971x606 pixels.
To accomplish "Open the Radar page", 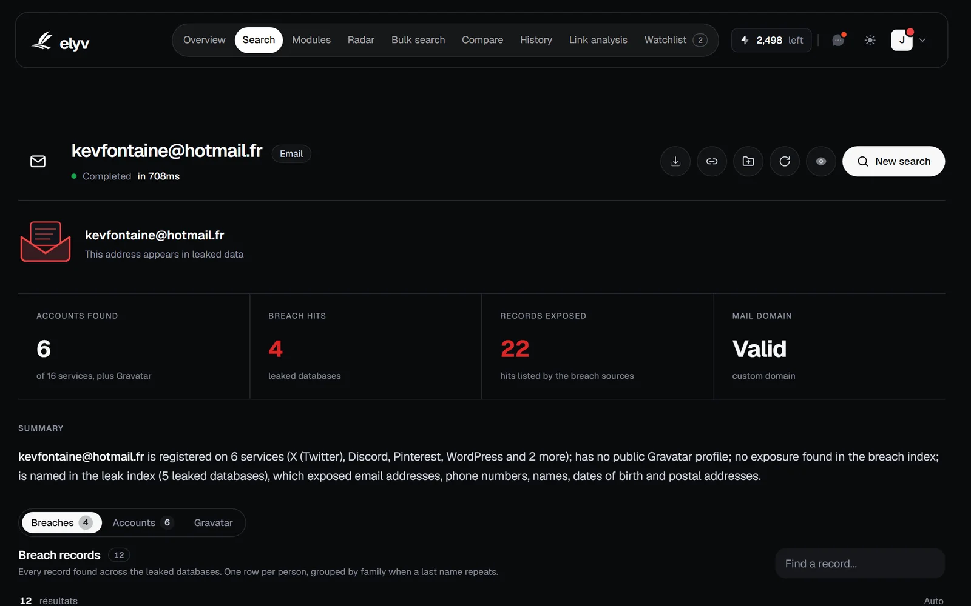I will pos(360,40).
